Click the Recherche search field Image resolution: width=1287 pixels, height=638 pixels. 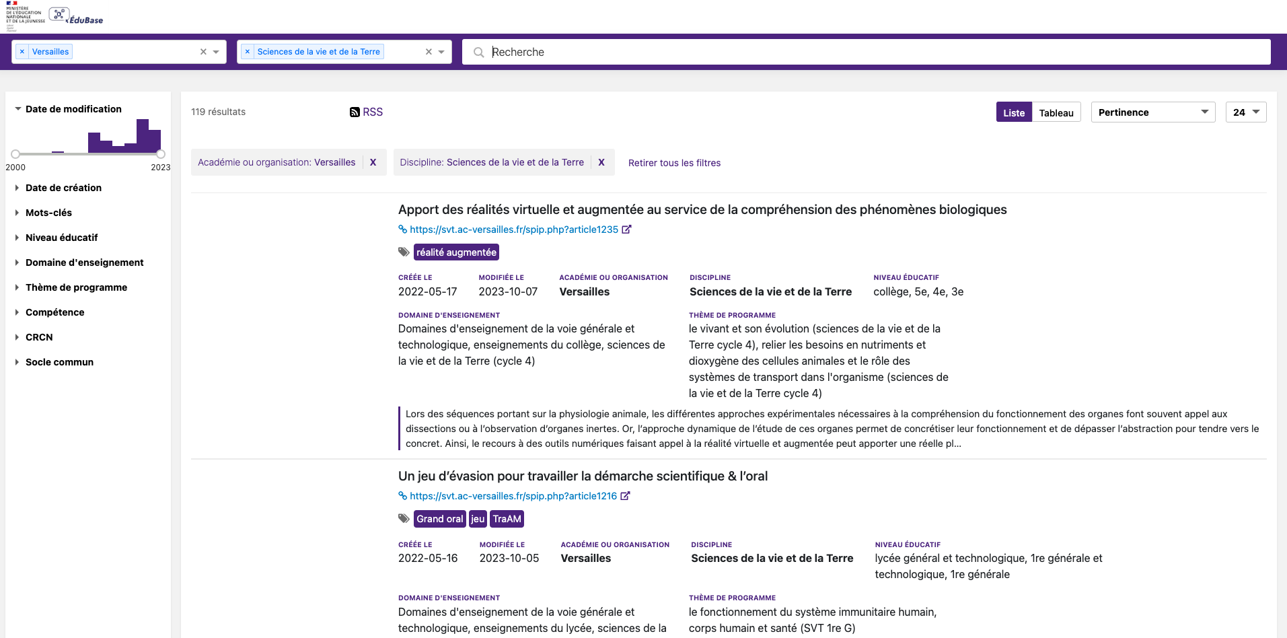[x=875, y=52]
